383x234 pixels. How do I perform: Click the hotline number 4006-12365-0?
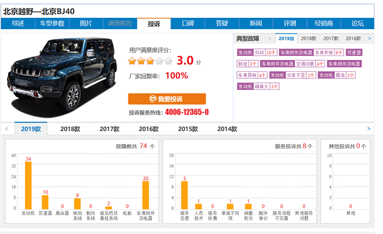point(187,112)
